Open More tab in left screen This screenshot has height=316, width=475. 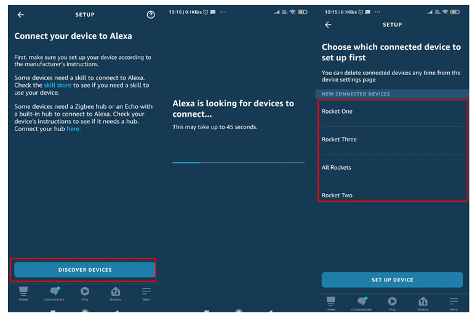pyautogui.click(x=146, y=294)
